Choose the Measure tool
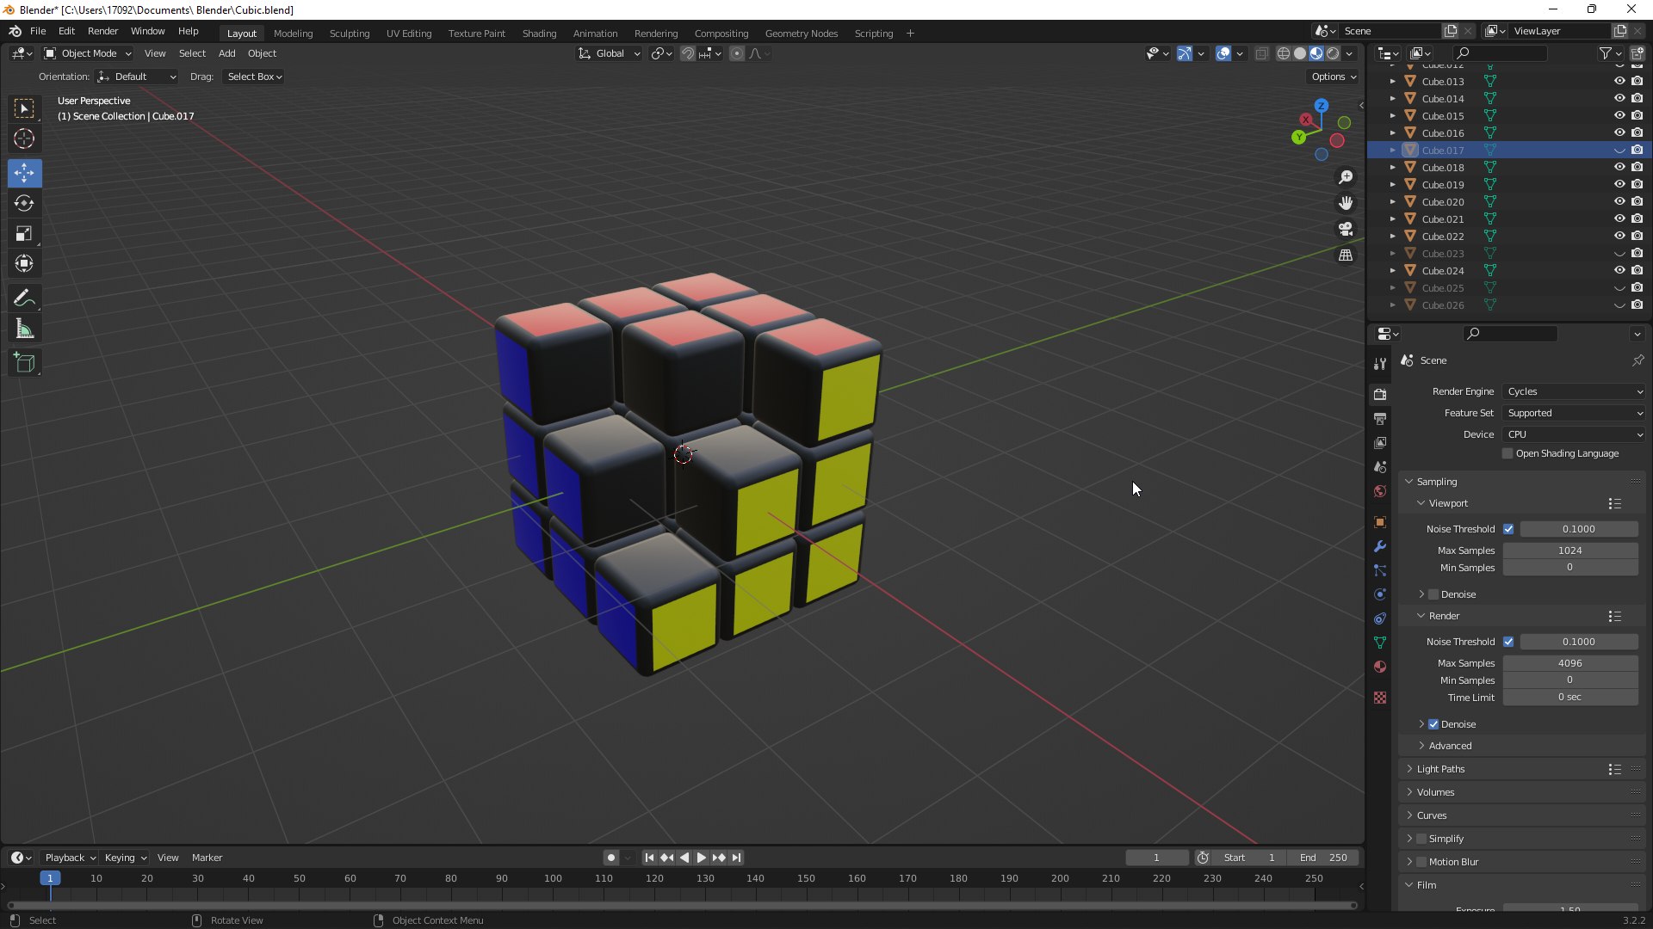 click(x=24, y=329)
